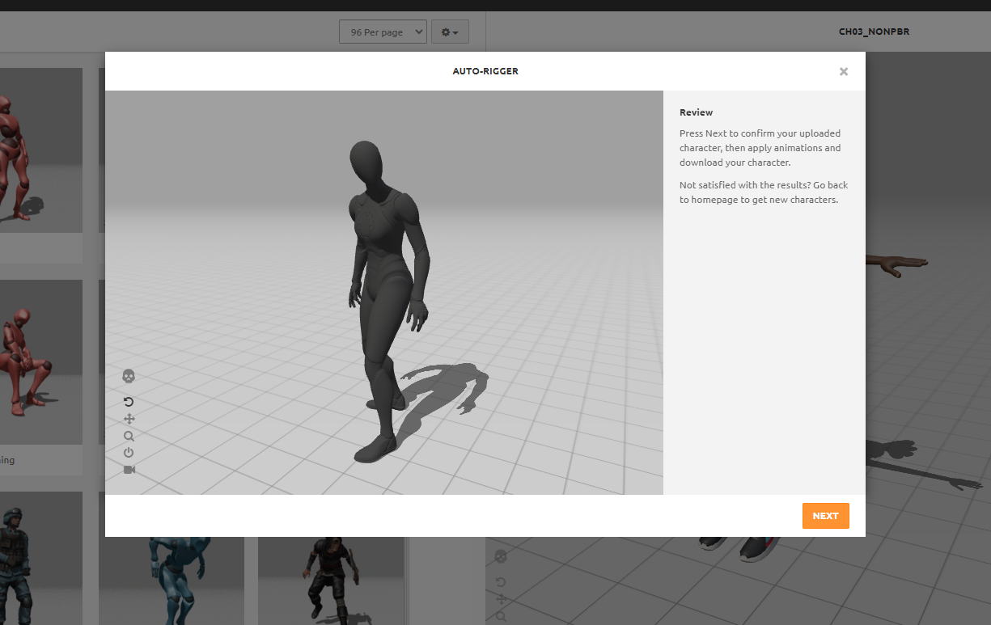Screen dimensions: 991x625
Task: Toggle the power icon in Auto-Rigger viewer
Action: 129,453
